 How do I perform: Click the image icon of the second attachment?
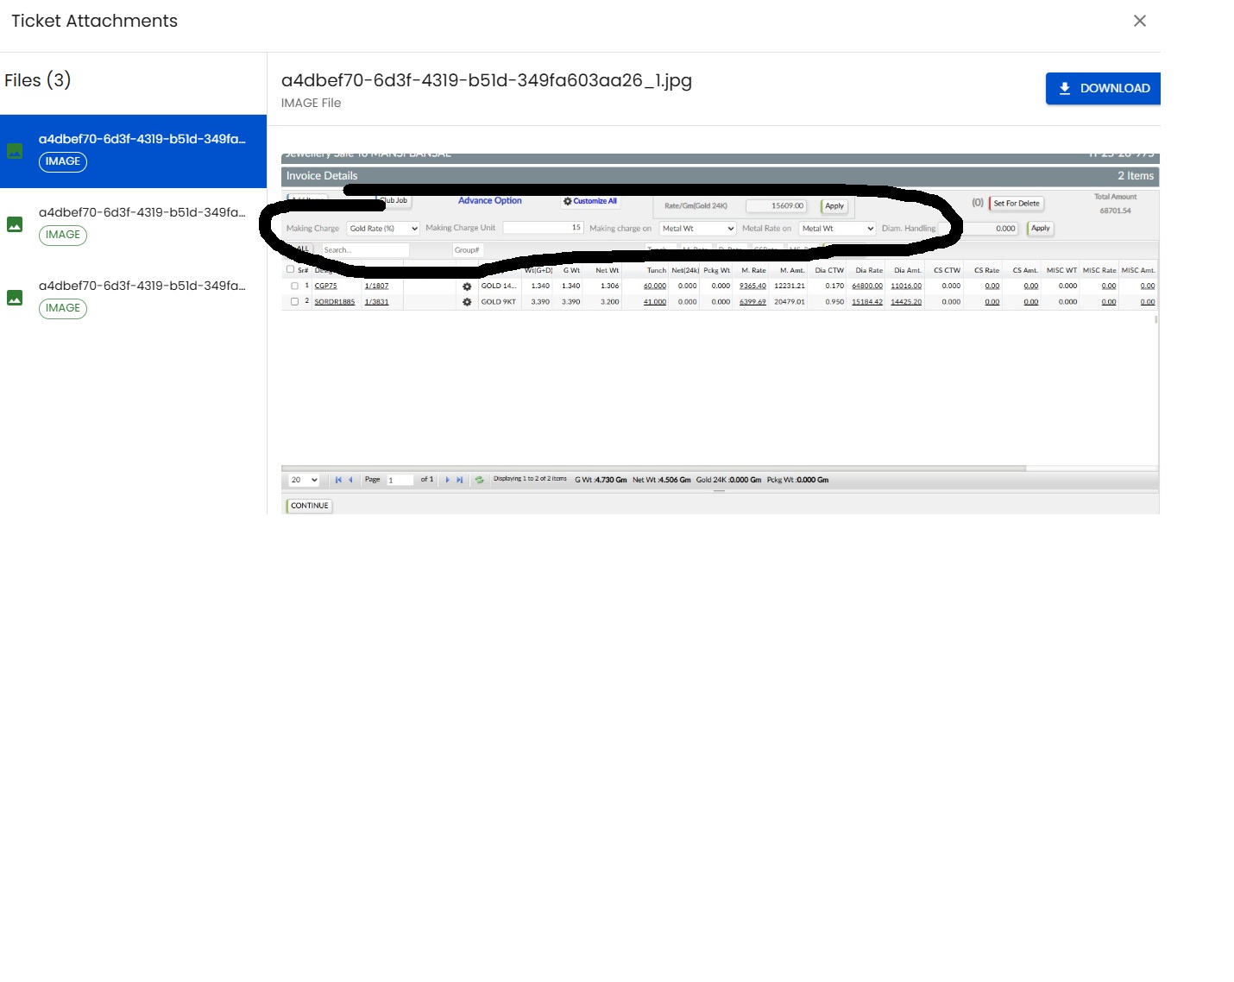(15, 224)
